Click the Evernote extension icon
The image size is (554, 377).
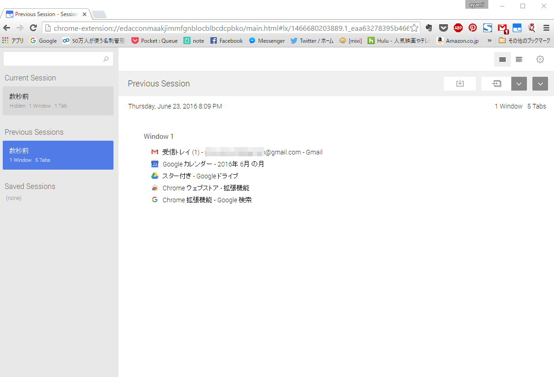click(x=429, y=28)
